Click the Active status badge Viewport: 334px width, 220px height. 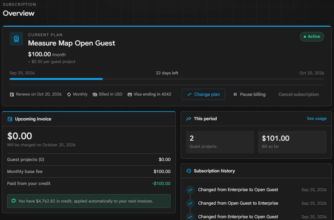pos(312,37)
